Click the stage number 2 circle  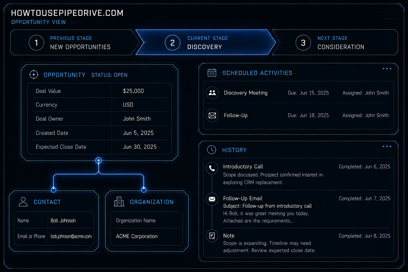point(172,42)
